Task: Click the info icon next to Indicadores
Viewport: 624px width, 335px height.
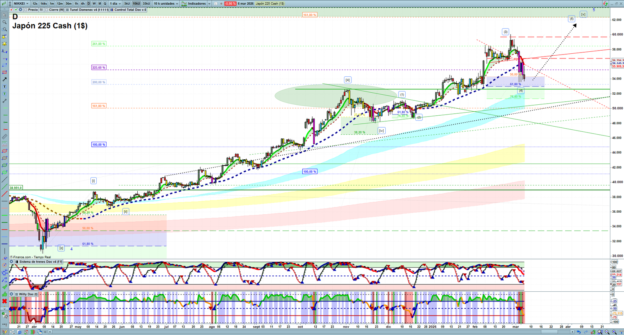Action: 216,4
